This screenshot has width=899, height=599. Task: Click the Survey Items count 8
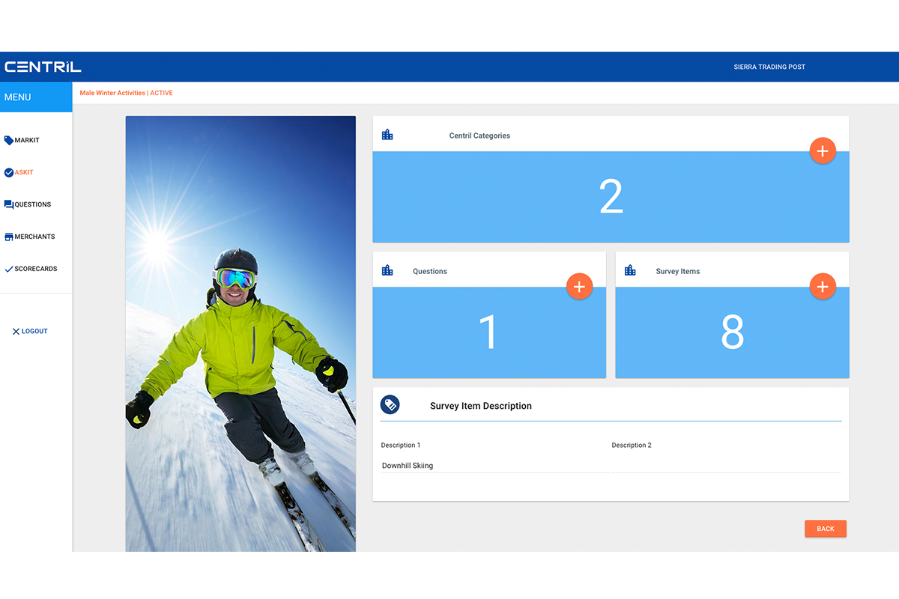click(732, 332)
